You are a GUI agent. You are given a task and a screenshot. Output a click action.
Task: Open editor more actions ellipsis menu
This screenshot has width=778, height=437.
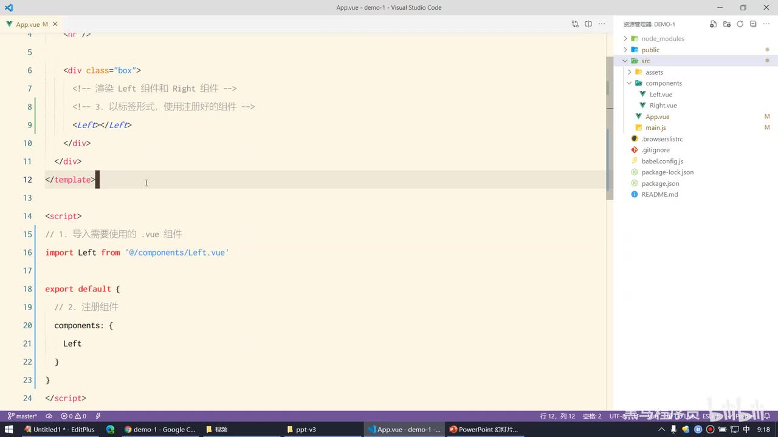(x=602, y=24)
